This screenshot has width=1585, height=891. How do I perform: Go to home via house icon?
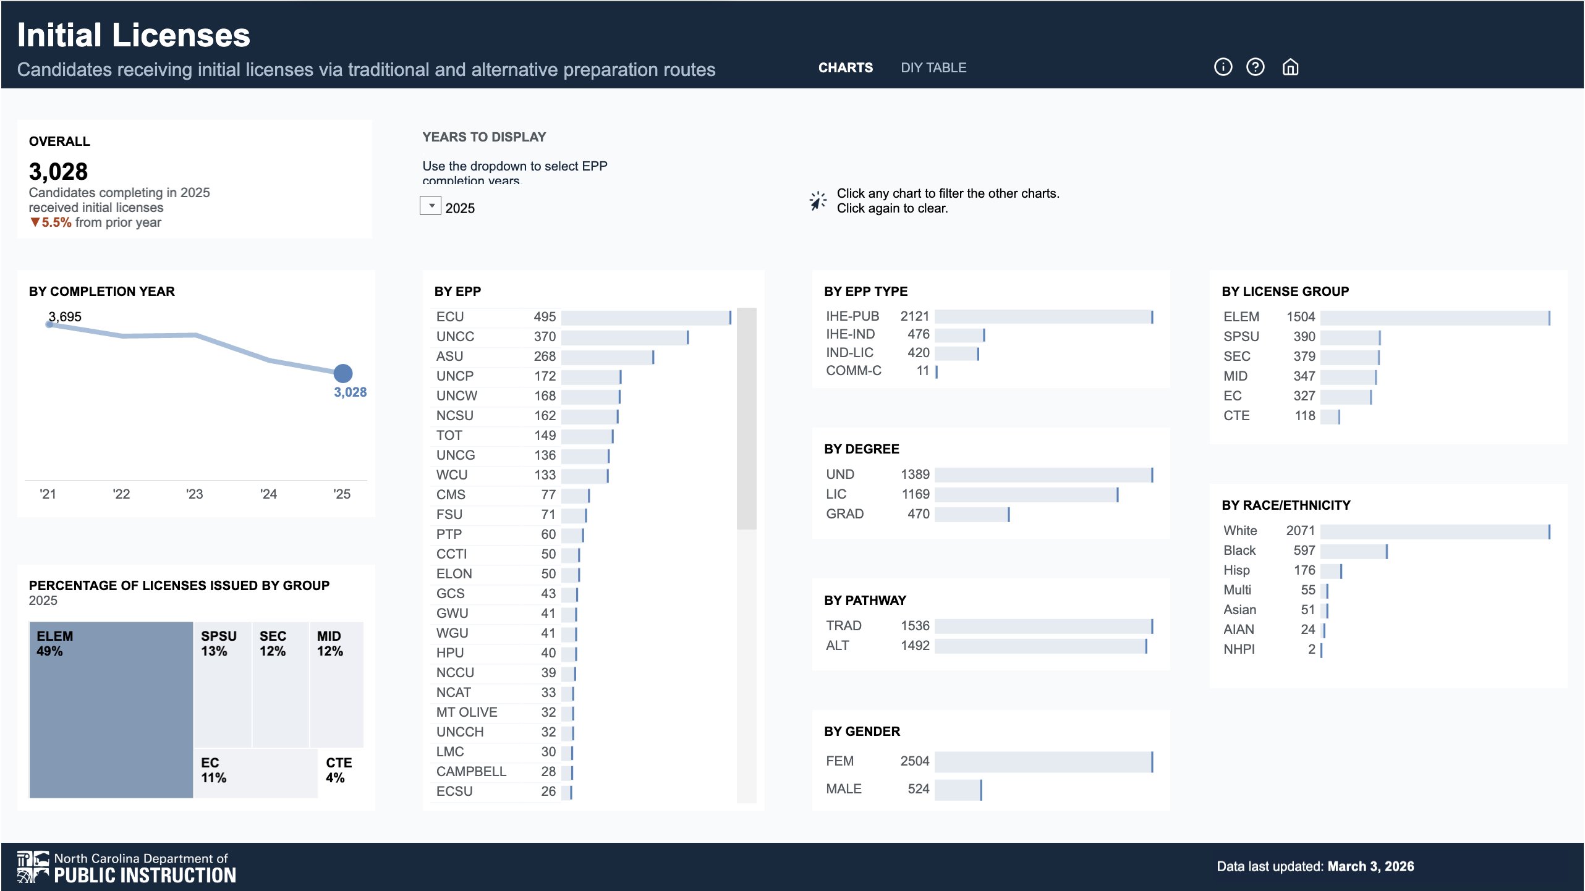[x=1290, y=67]
